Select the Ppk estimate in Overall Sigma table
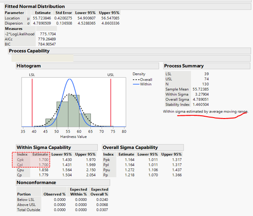Screen dimensions: 253x216 click(129, 160)
